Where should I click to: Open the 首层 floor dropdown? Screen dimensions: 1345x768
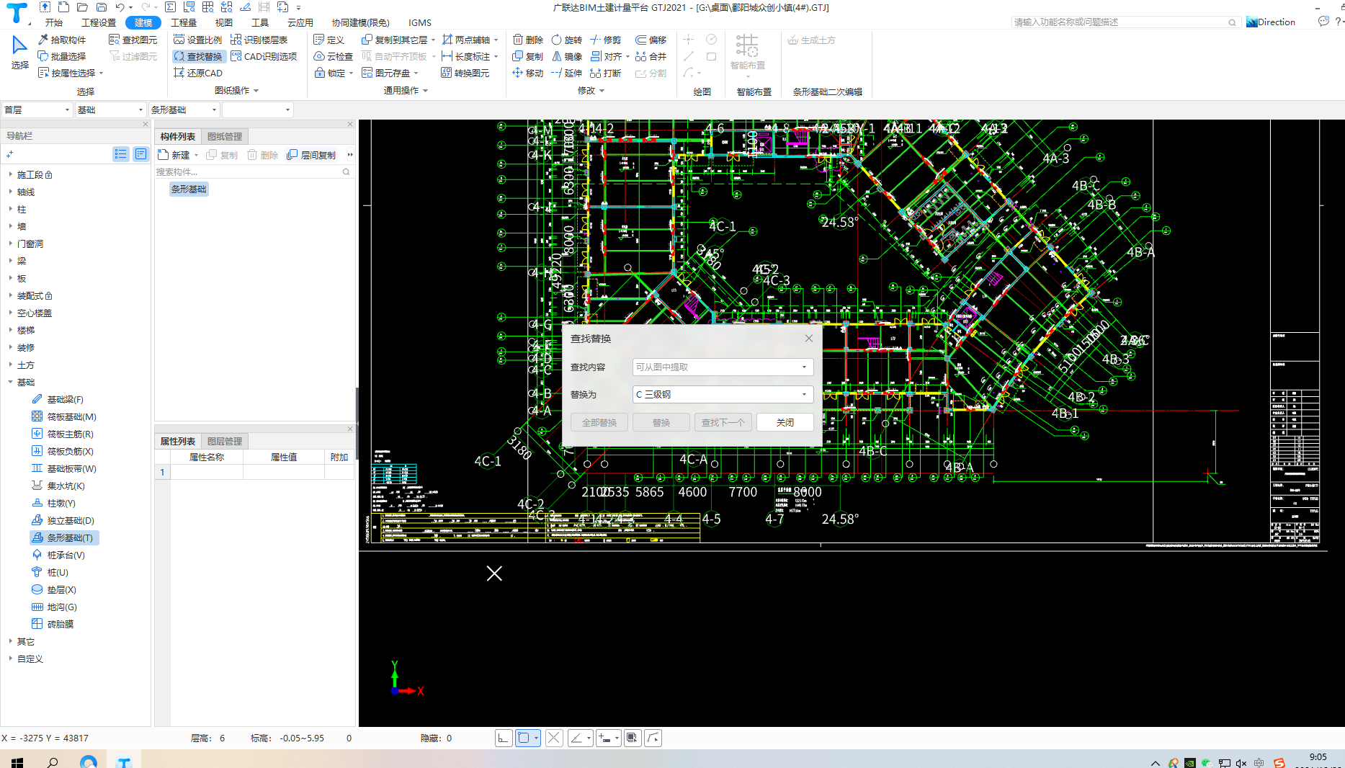[x=37, y=110]
